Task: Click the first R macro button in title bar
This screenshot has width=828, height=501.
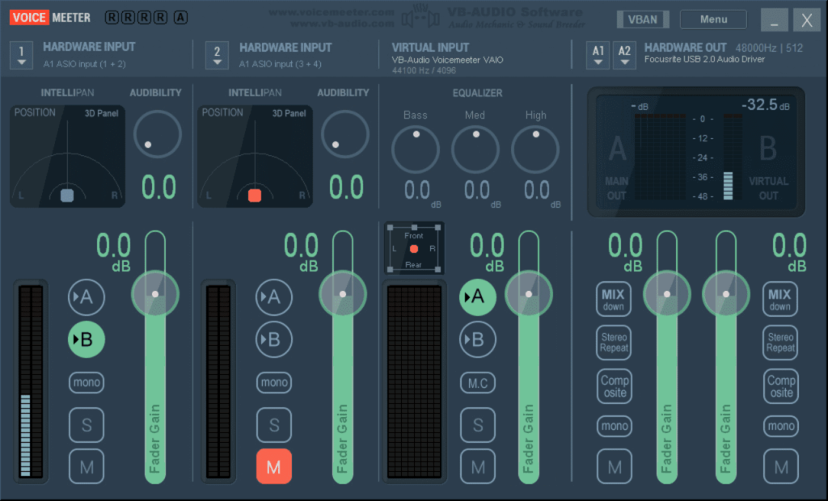Action: click(111, 16)
